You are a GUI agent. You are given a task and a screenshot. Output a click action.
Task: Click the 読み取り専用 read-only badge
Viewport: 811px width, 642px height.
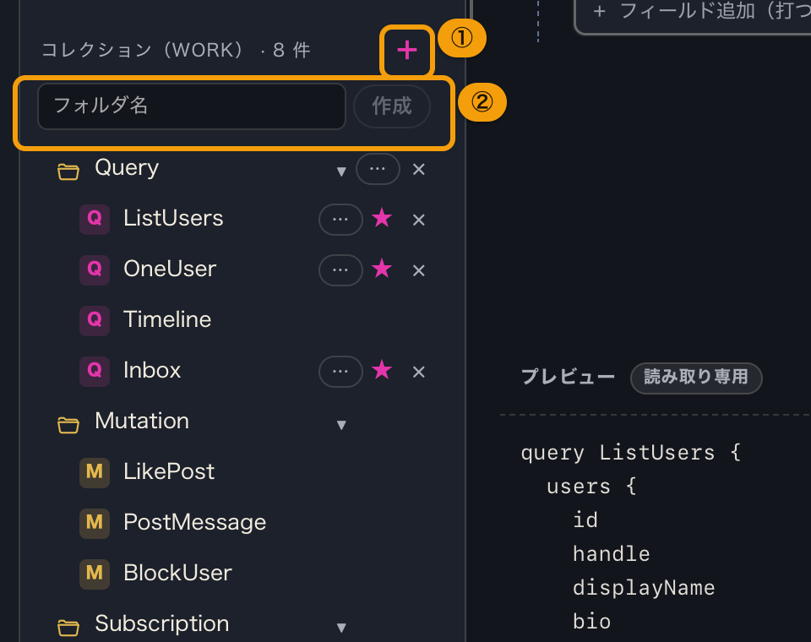click(696, 378)
